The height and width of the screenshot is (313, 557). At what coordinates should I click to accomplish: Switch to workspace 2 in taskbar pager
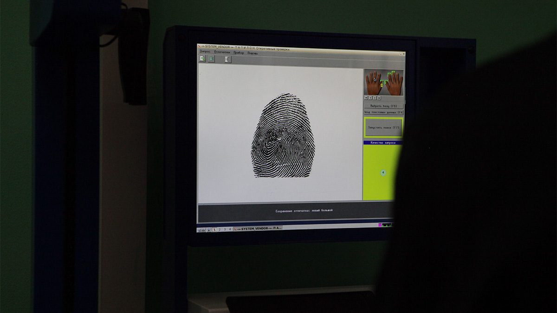[220, 230]
